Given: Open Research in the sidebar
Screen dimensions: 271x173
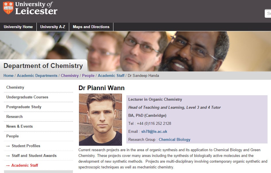Looking at the screenshot, I should point(14,116).
